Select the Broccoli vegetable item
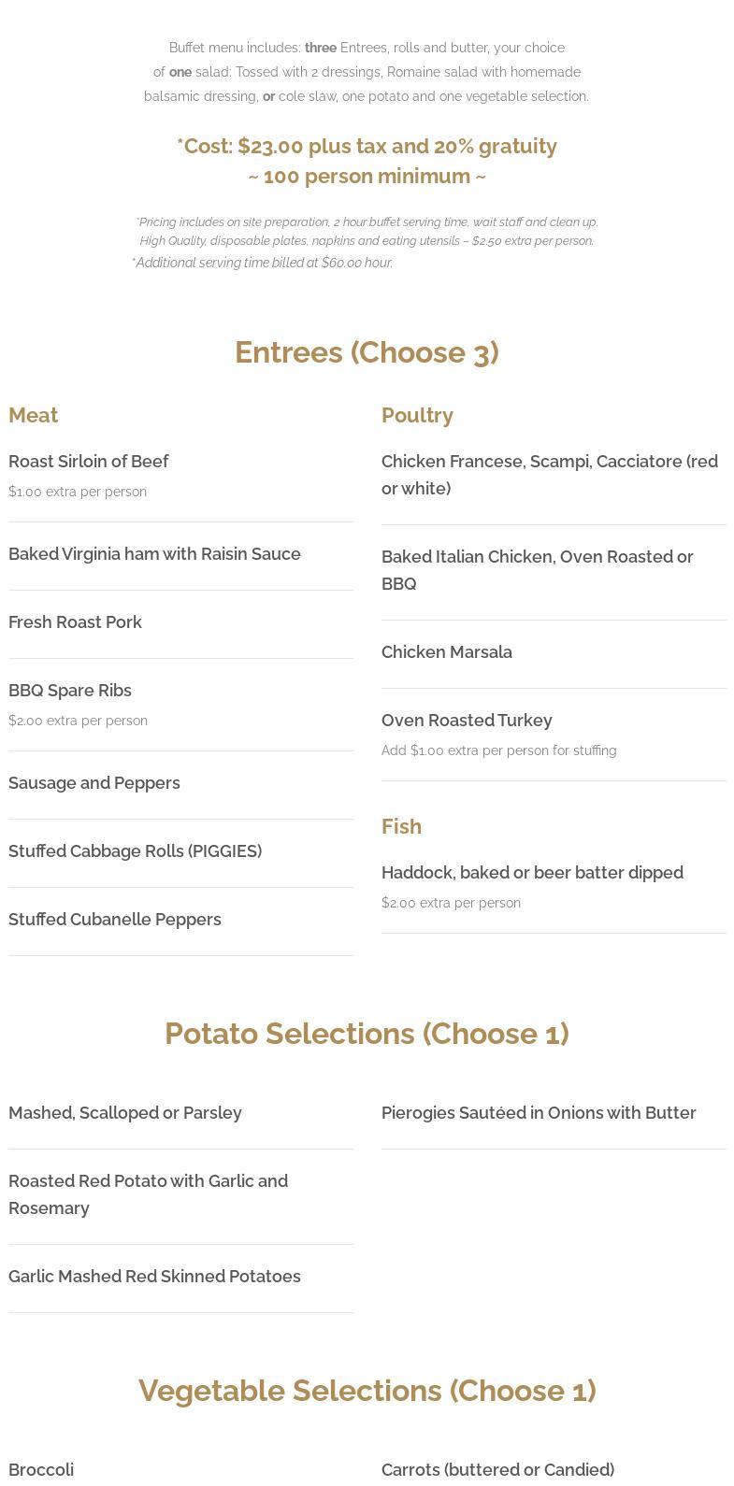 [x=41, y=1470]
